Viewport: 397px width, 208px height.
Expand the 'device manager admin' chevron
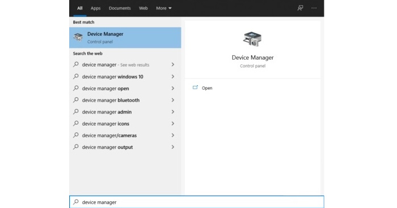[x=172, y=111]
